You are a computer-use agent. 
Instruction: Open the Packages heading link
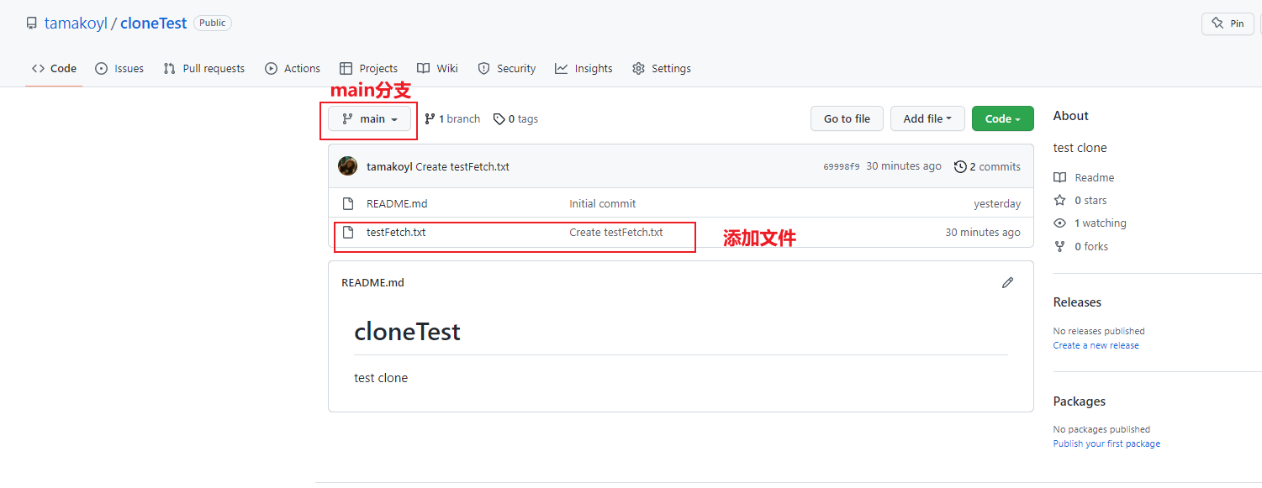[x=1080, y=401]
